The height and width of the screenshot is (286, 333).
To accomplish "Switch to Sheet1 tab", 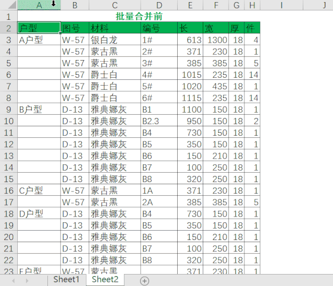I will tap(67, 279).
